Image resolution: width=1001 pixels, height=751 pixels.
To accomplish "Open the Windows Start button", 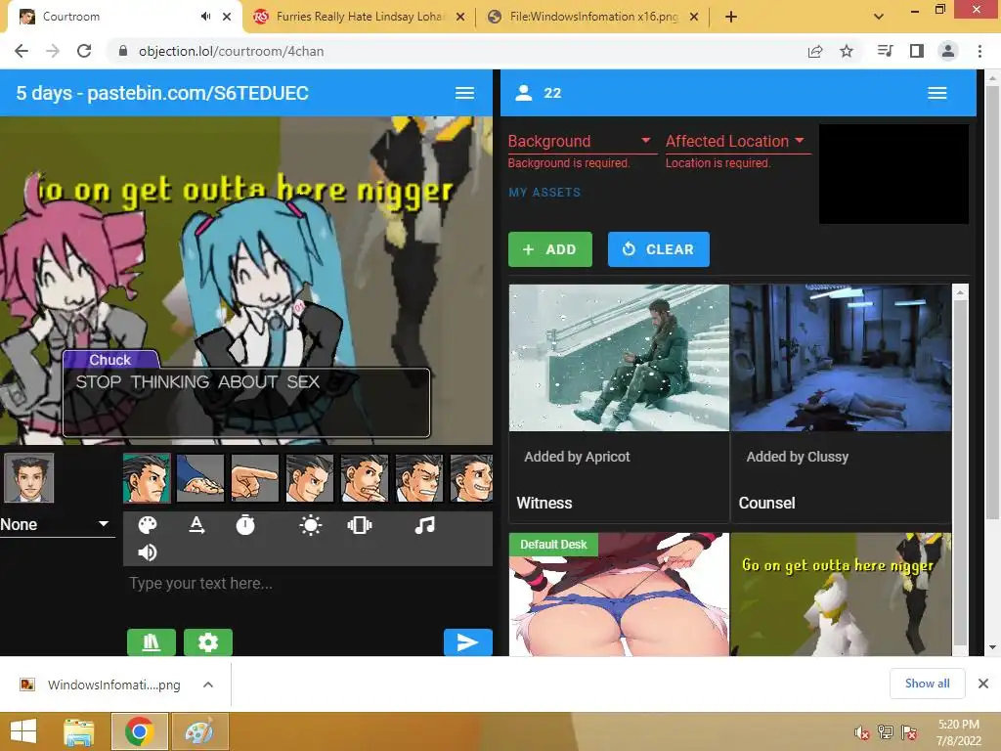I will coord(24,731).
